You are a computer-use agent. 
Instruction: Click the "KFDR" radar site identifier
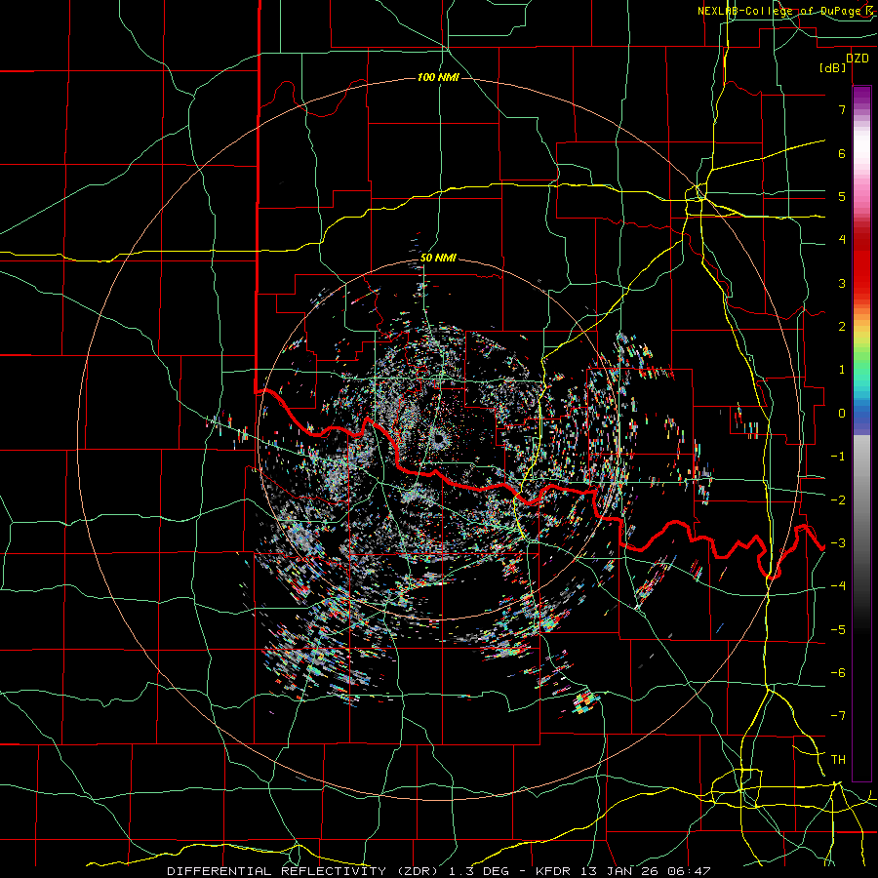coord(554,871)
